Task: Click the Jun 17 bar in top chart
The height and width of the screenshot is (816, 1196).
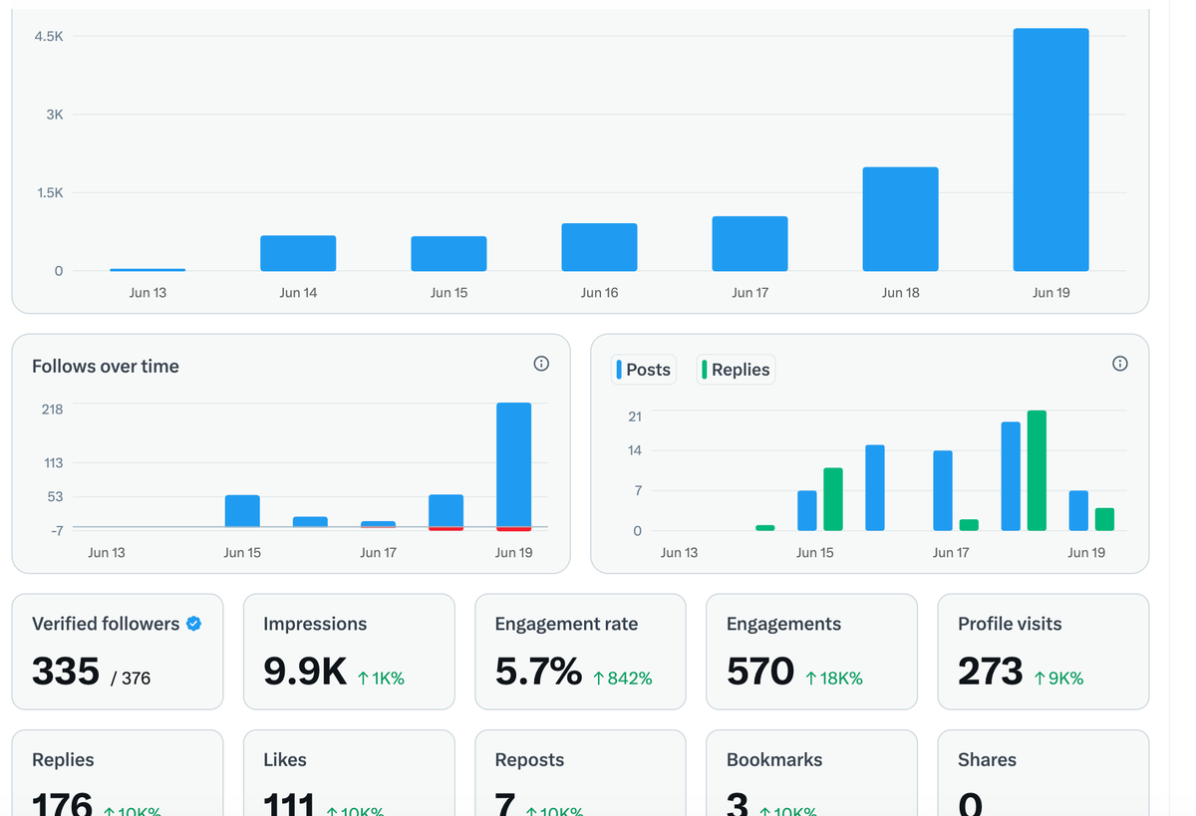Action: point(749,244)
